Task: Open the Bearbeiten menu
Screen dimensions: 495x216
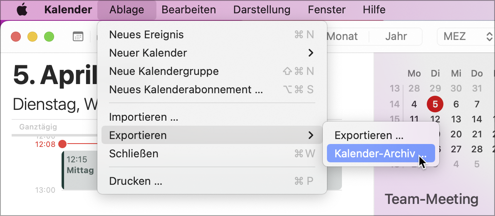Action: (x=189, y=10)
